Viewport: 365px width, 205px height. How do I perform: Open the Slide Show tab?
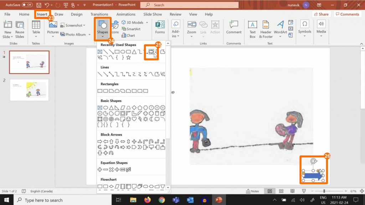(x=153, y=14)
